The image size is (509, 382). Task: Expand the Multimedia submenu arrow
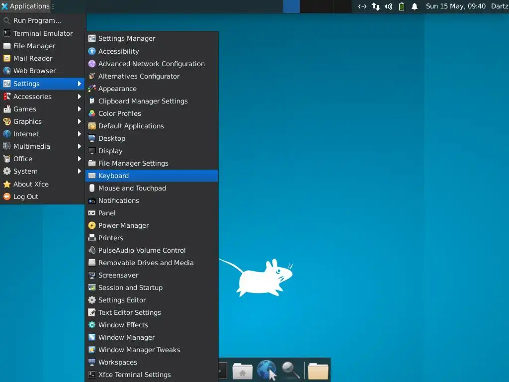[79, 146]
